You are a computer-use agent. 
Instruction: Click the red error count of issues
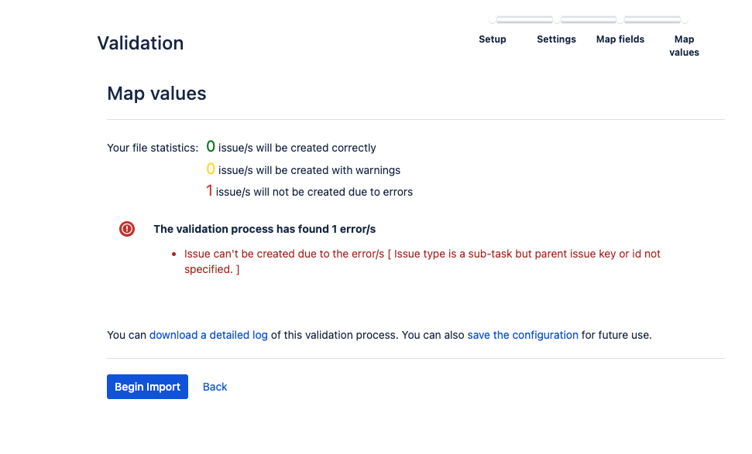(210, 191)
